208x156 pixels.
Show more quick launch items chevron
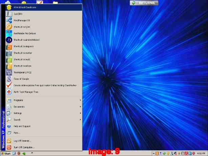pos(32,153)
